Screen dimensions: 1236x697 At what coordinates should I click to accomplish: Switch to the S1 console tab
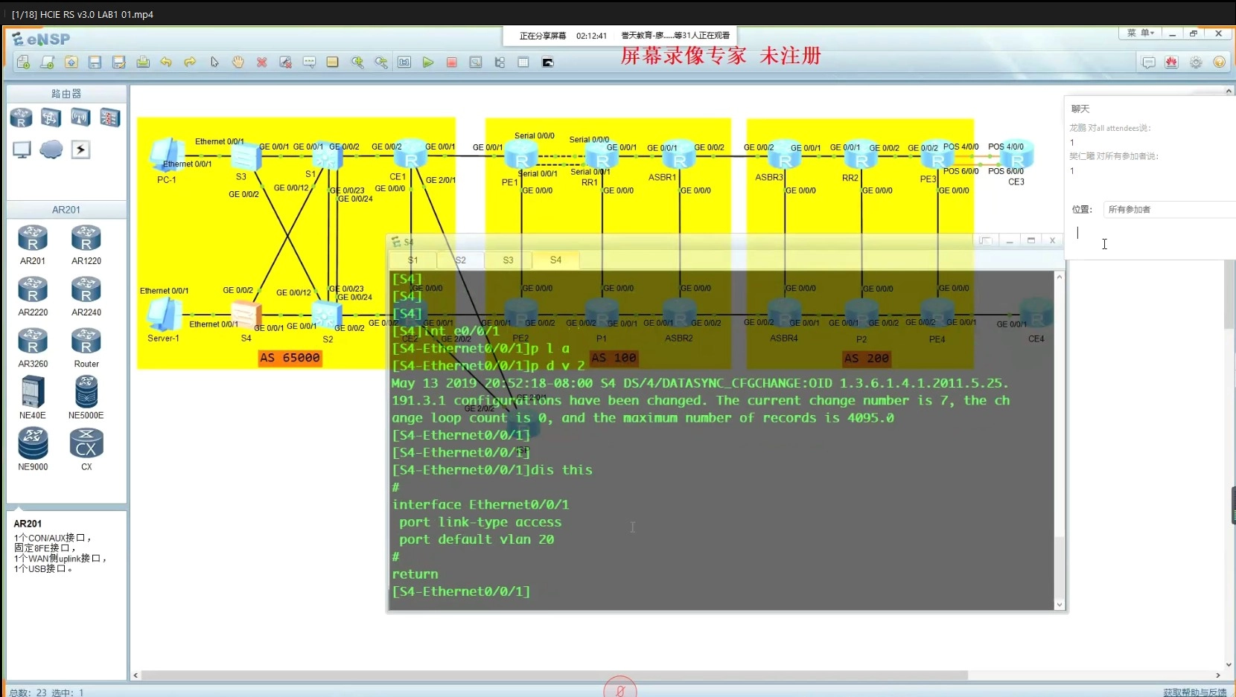[412, 260]
